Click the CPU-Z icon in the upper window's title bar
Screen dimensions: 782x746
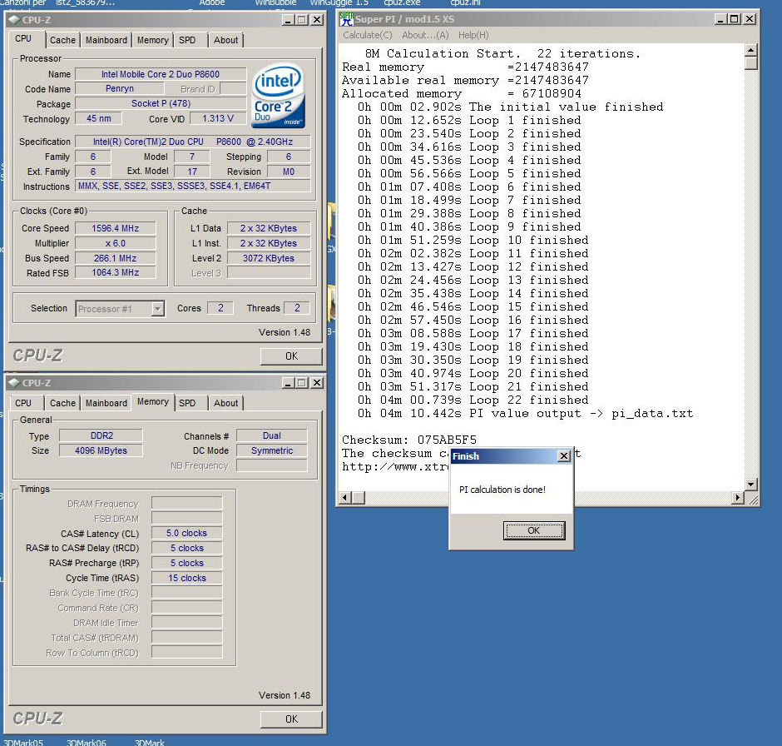[15, 20]
